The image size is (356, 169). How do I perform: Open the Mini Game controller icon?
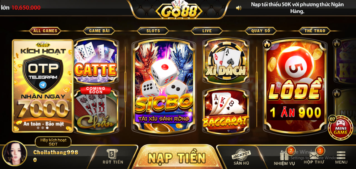(x=340, y=128)
